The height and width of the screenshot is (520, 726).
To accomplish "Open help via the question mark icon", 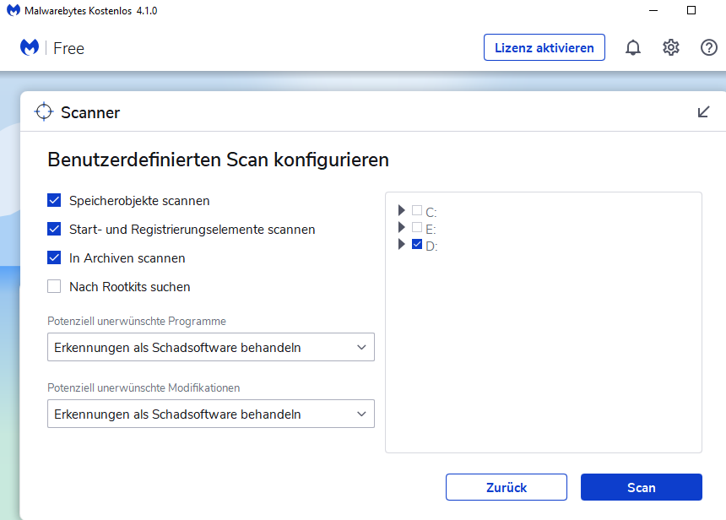I will coord(709,47).
